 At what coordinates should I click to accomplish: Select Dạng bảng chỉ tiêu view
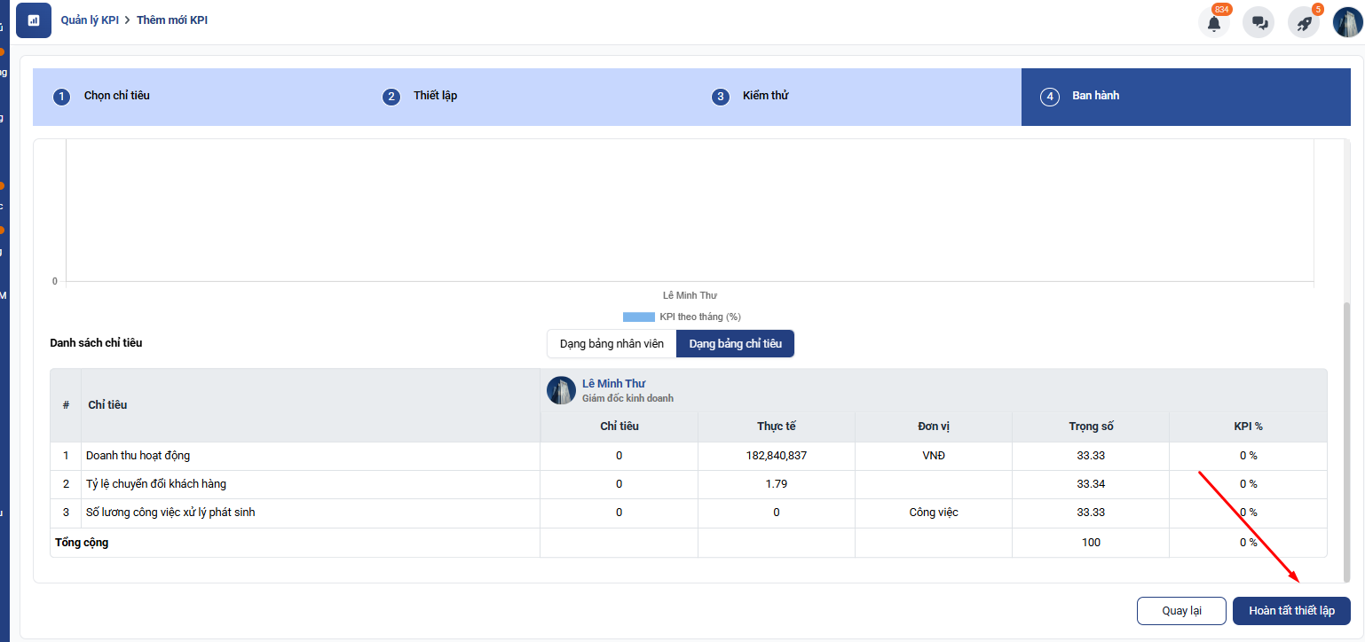pos(735,343)
